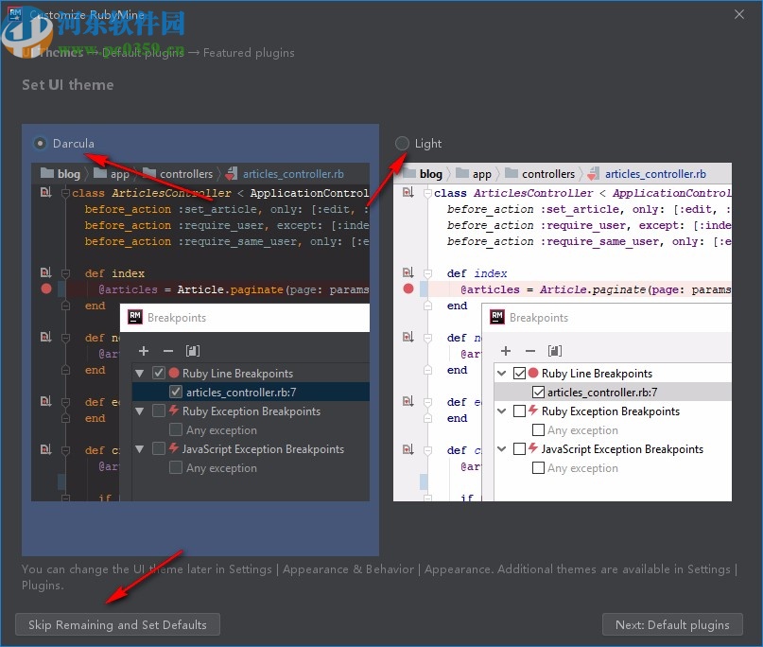Viewport: 763px width, 647px height.
Task: Go to Default plugins step in breadcrumb
Action: [143, 53]
